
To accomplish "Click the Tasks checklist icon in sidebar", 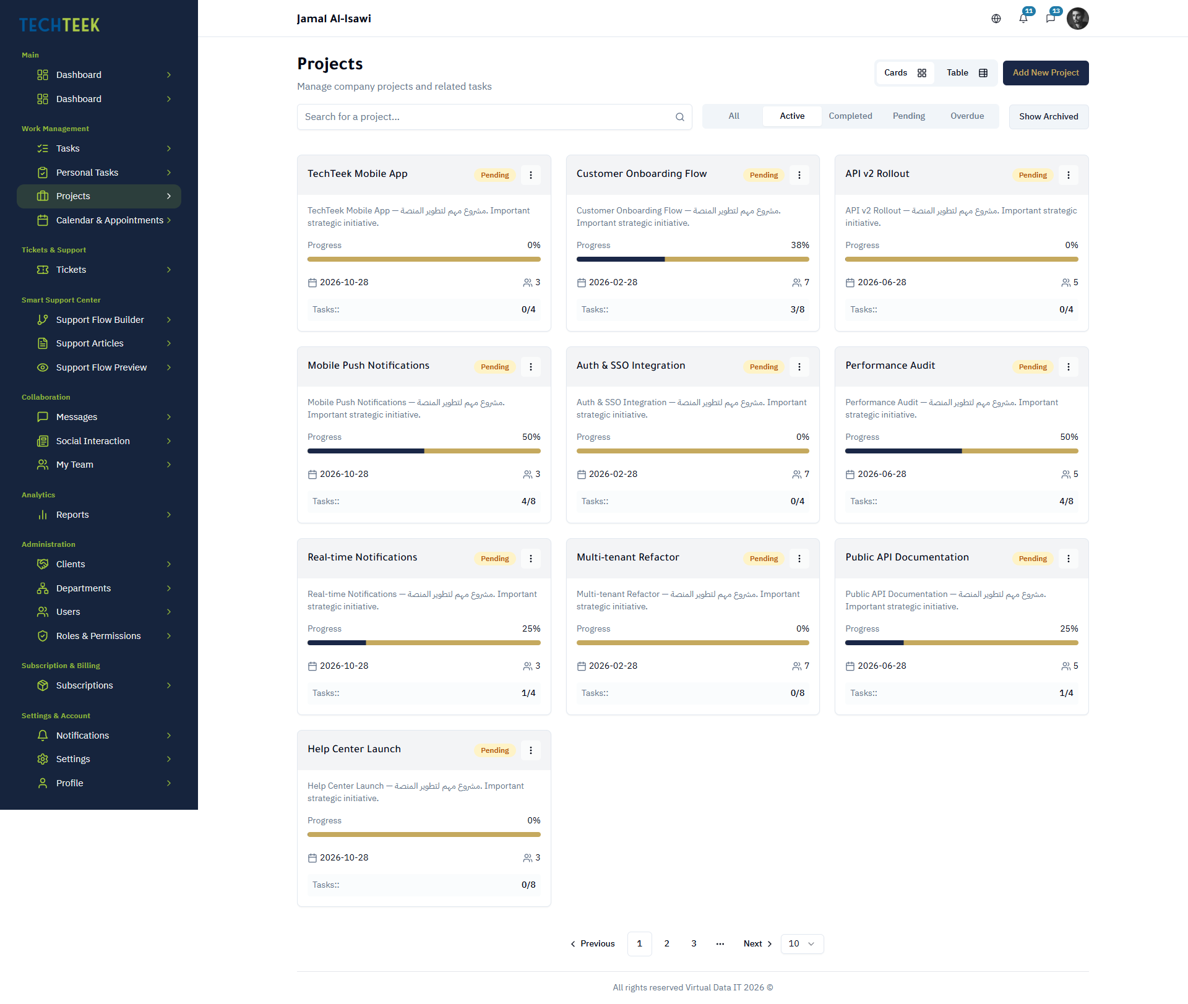I will click(x=43, y=148).
